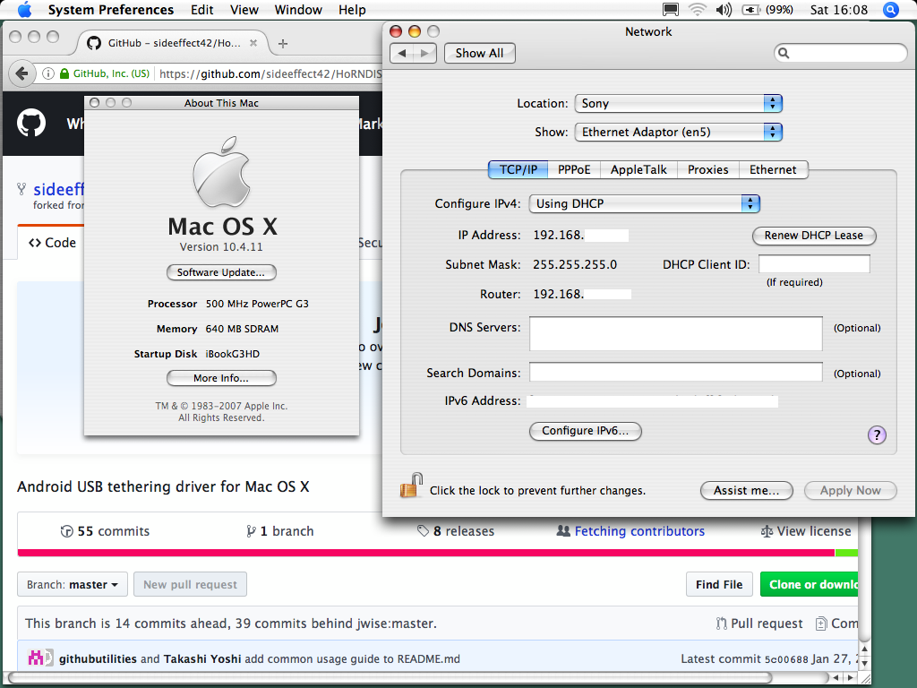This screenshot has height=688, width=917.
Task: Open the 8 releases link
Action: (456, 531)
